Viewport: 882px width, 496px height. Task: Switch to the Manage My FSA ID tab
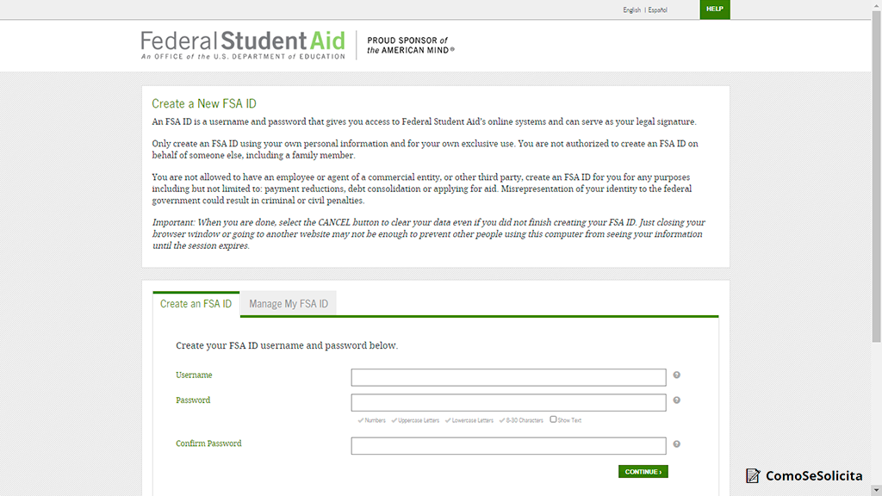289,304
